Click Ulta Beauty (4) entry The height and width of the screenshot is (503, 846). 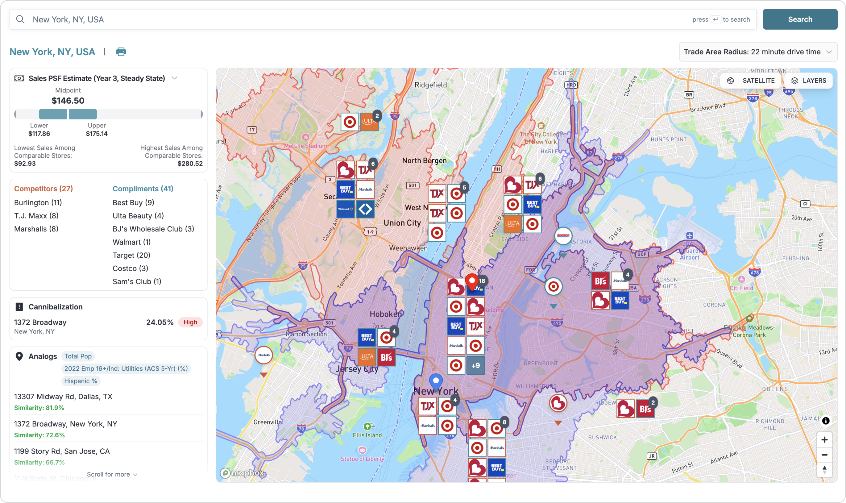[138, 216]
